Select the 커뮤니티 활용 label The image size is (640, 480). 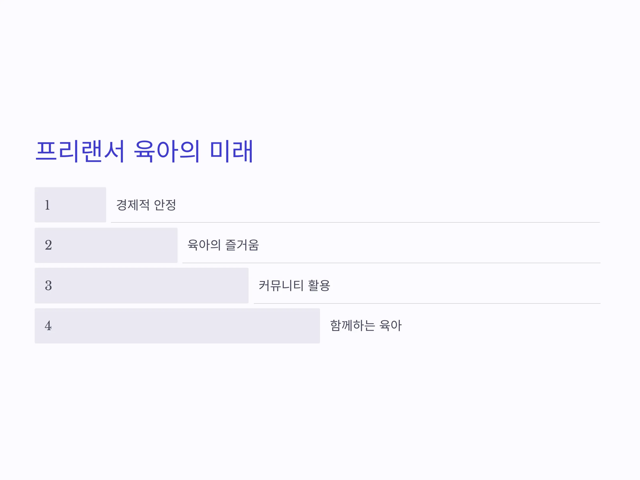(294, 286)
